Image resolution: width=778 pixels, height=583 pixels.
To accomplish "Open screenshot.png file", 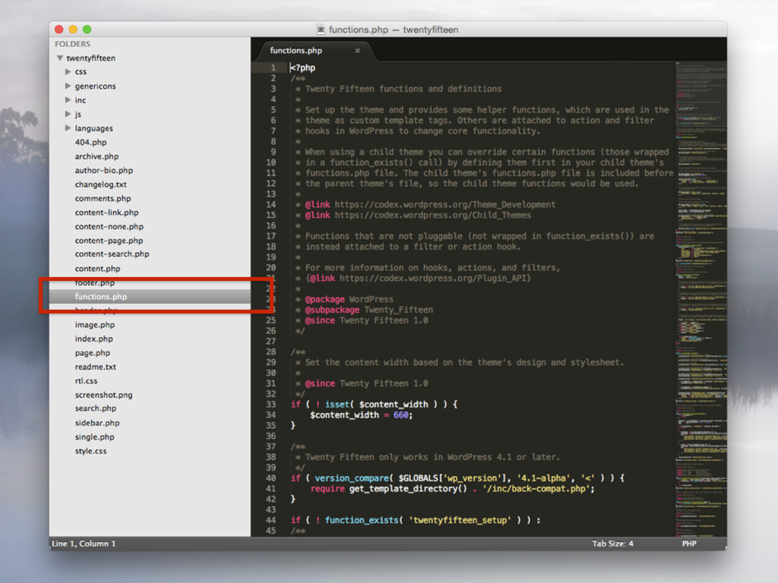I will 103,395.
